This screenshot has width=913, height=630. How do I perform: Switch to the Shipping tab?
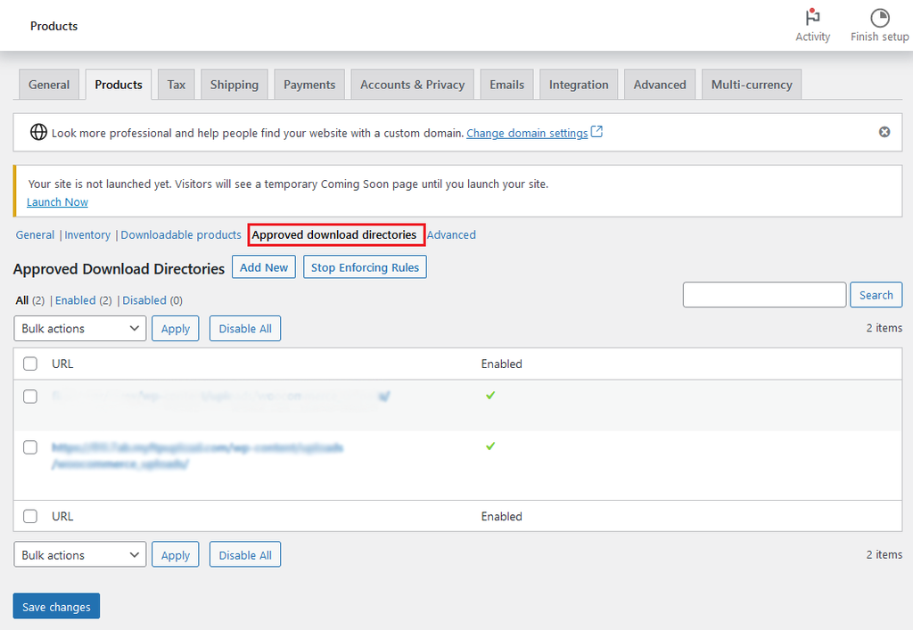(234, 85)
